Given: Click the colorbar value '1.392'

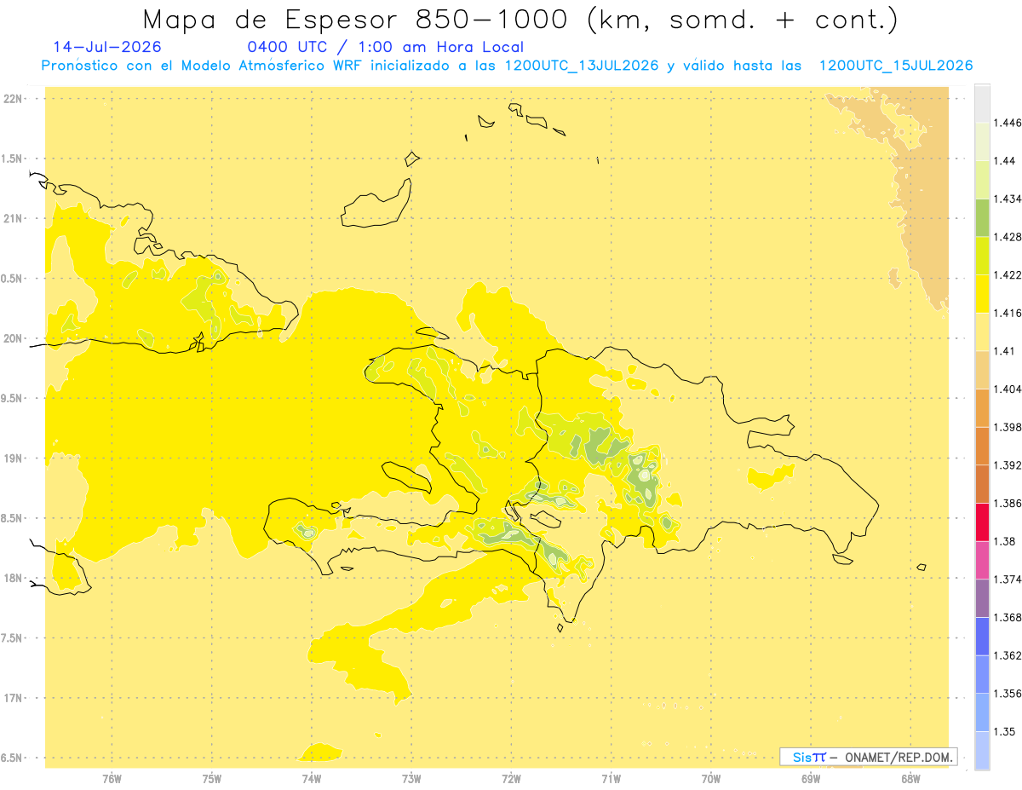Looking at the screenshot, I should click(x=1007, y=465).
